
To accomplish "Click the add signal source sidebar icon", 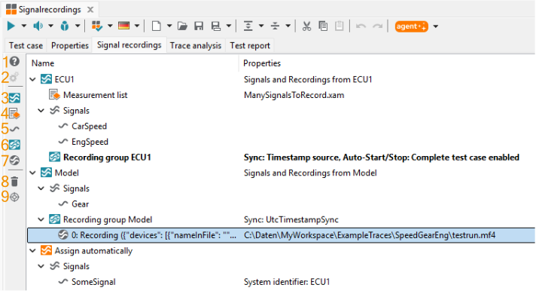I will point(14,98).
